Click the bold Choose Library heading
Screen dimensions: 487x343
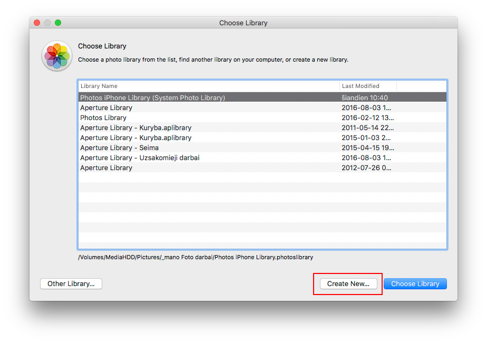[x=102, y=46]
